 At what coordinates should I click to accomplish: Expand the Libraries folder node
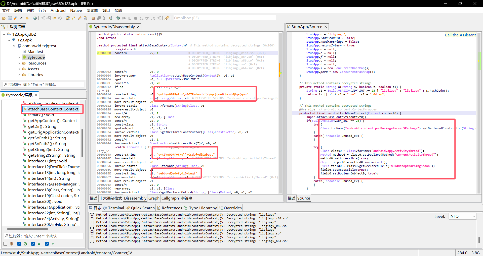point(19,75)
